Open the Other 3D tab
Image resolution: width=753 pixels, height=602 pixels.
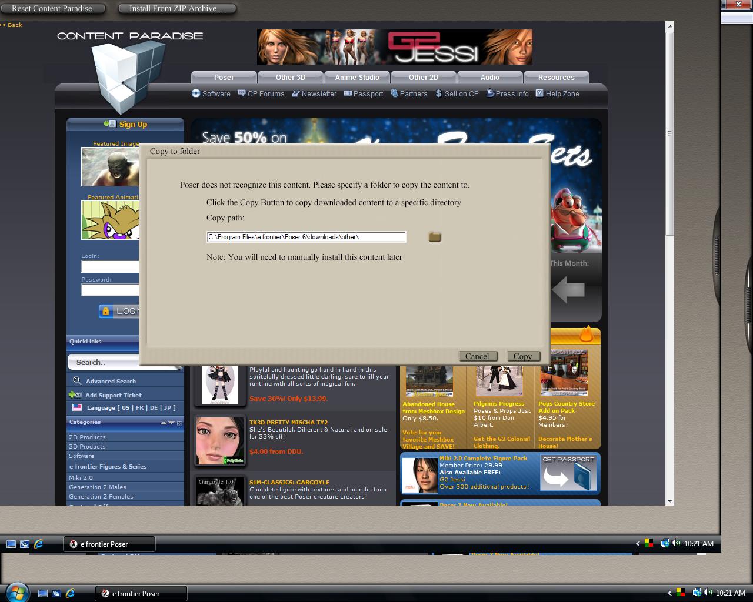tap(291, 77)
